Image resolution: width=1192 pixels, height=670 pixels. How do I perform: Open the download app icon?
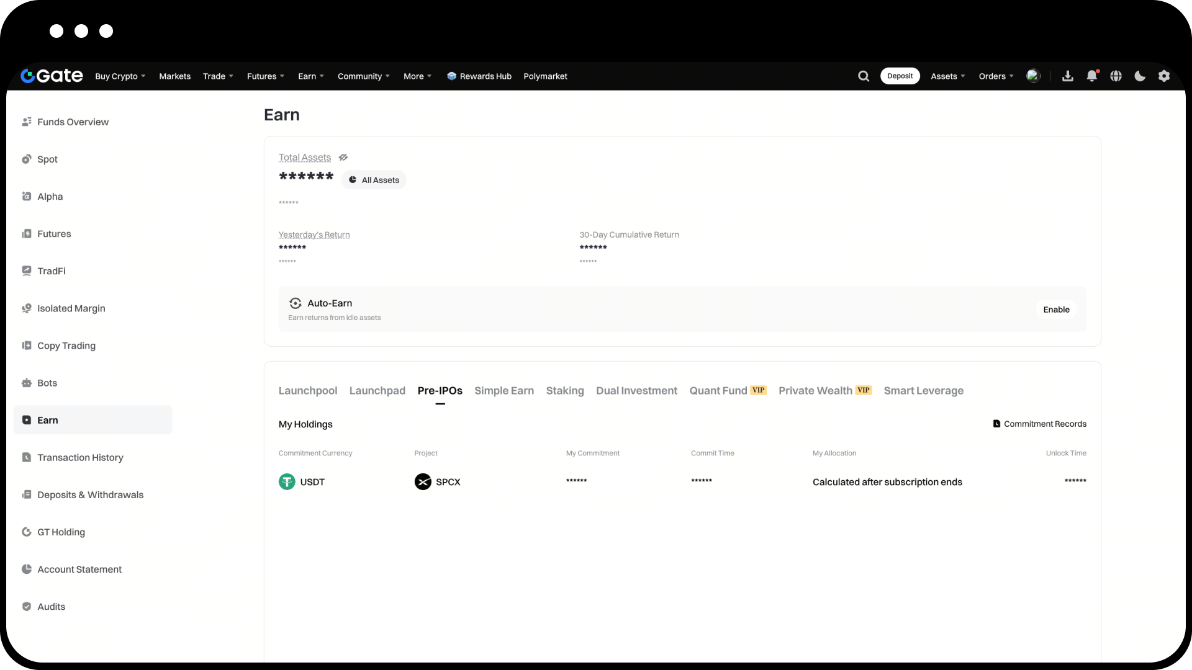pos(1068,76)
